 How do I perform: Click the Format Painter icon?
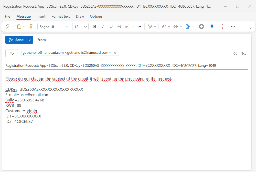[x=31, y=27]
